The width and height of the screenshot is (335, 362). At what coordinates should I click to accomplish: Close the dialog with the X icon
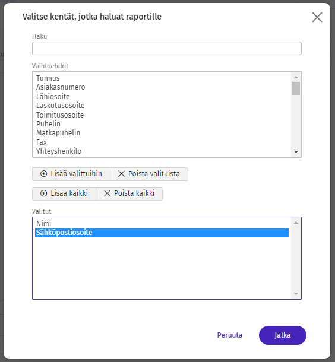[x=317, y=17]
